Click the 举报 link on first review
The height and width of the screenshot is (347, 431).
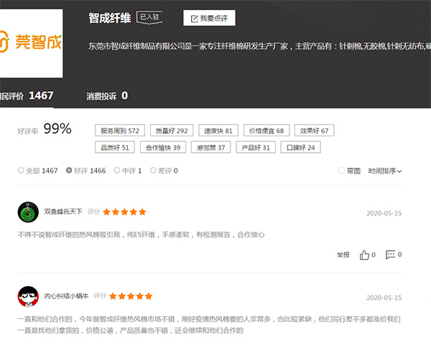343,255
